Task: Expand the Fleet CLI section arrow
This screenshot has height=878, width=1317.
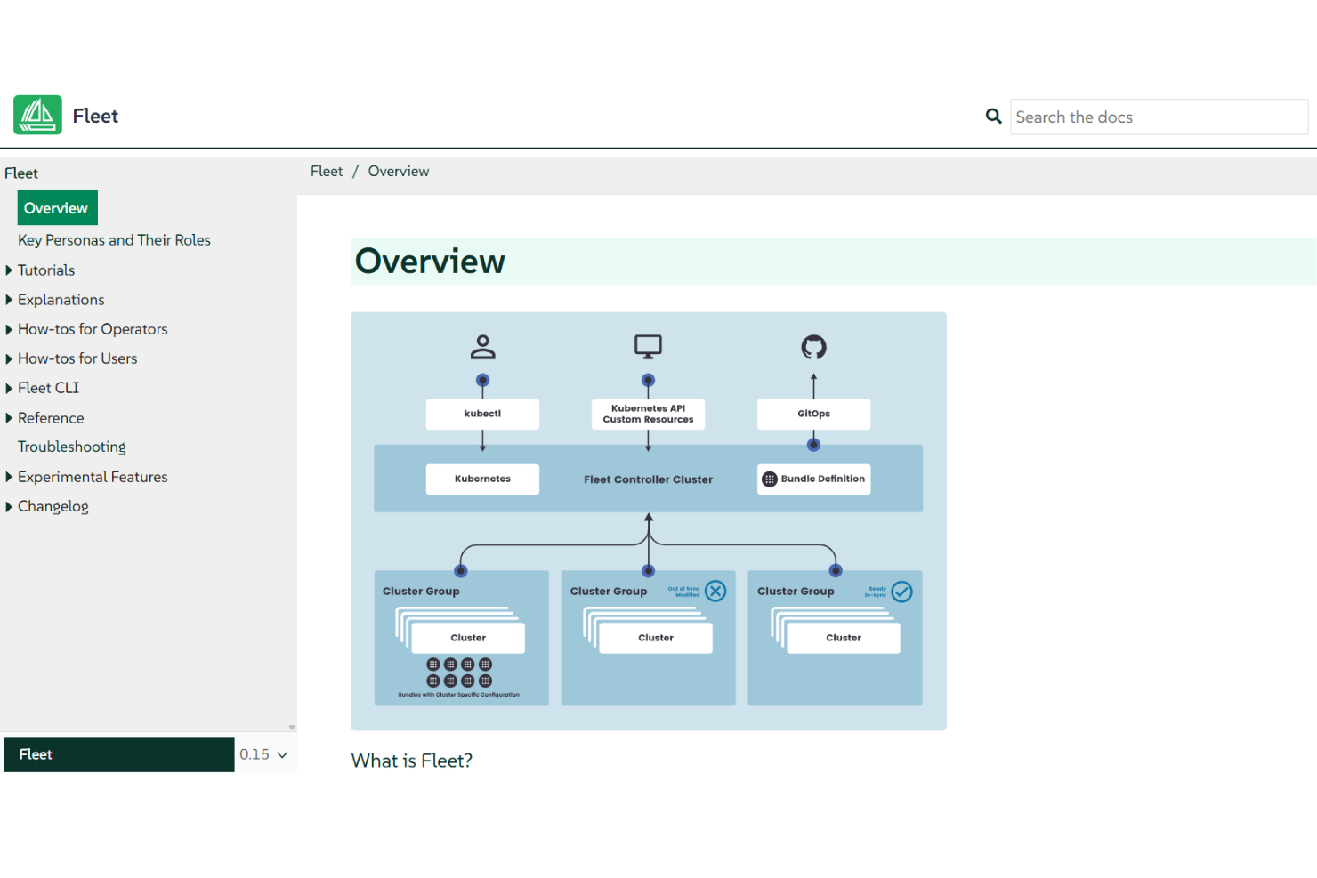Action: [x=9, y=388]
